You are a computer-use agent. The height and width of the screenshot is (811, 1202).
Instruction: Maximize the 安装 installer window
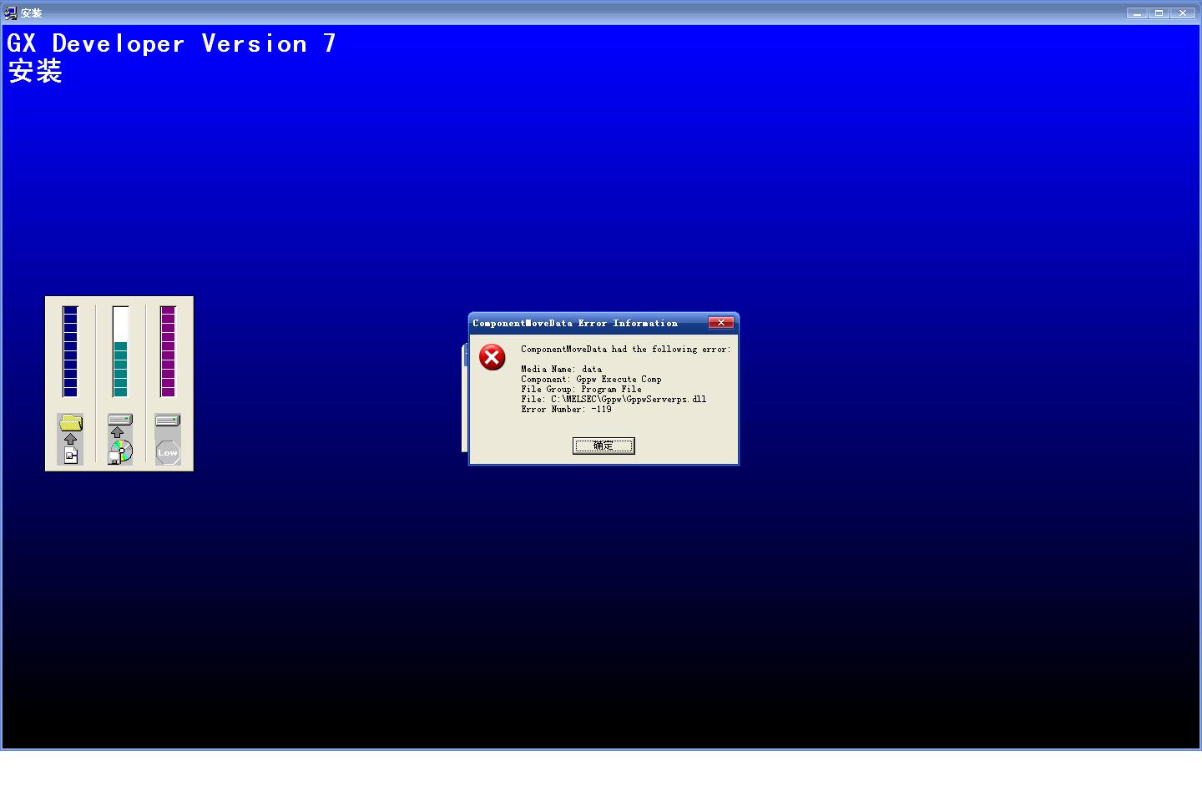tap(1159, 13)
